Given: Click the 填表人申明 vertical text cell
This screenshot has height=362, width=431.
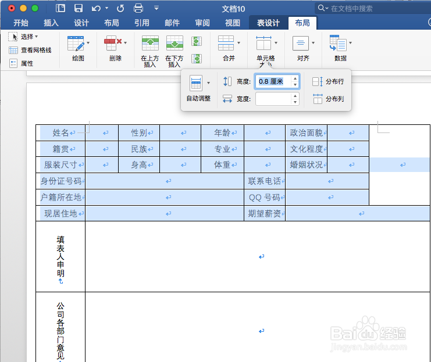Looking at the screenshot, I should coord(60,256).
